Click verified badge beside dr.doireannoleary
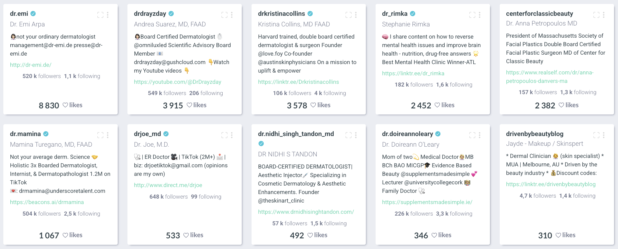The width and height of the screenshot is (618, 249). (438, 134)
